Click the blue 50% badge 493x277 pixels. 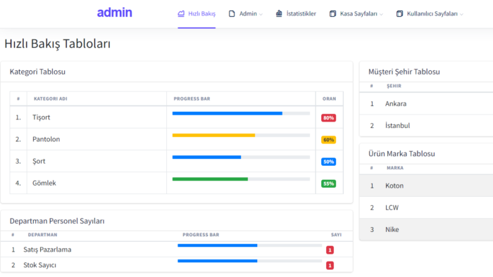(328, 162)
